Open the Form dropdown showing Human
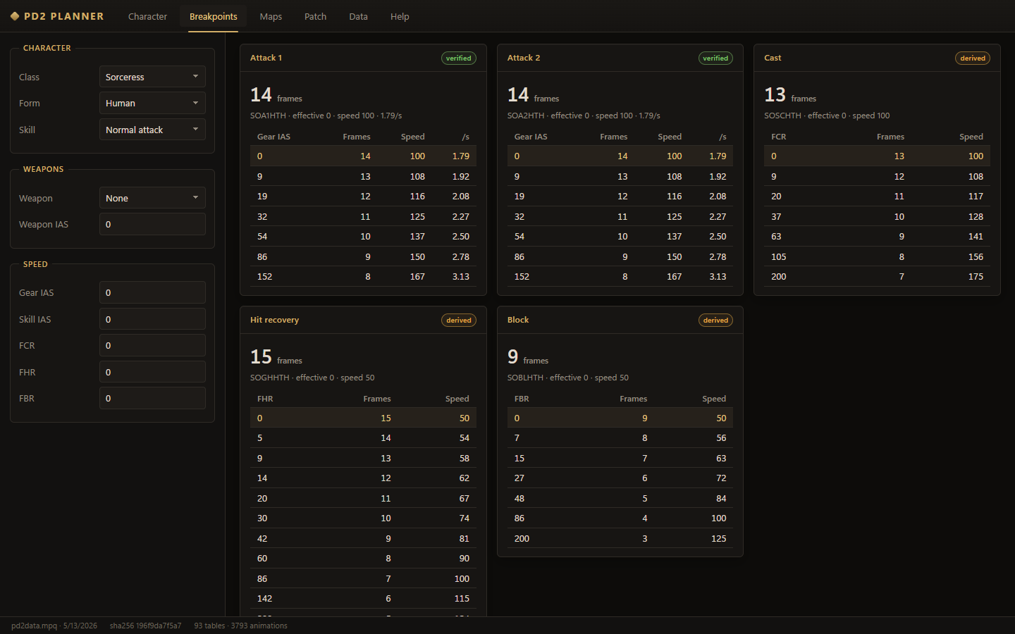1015x634 pixels. pos(152,103)
